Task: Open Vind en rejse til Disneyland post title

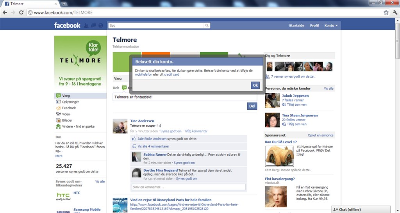Action: [171, 200]
